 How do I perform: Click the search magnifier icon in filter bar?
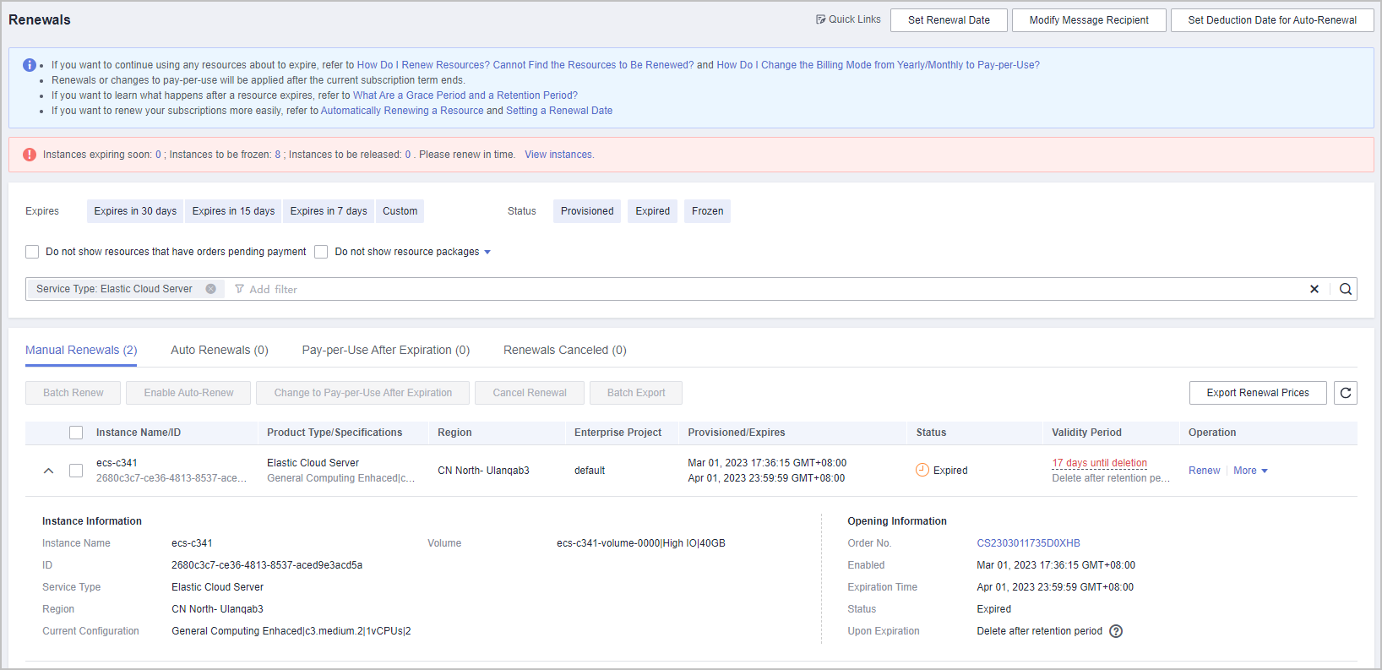(1345, 289)
